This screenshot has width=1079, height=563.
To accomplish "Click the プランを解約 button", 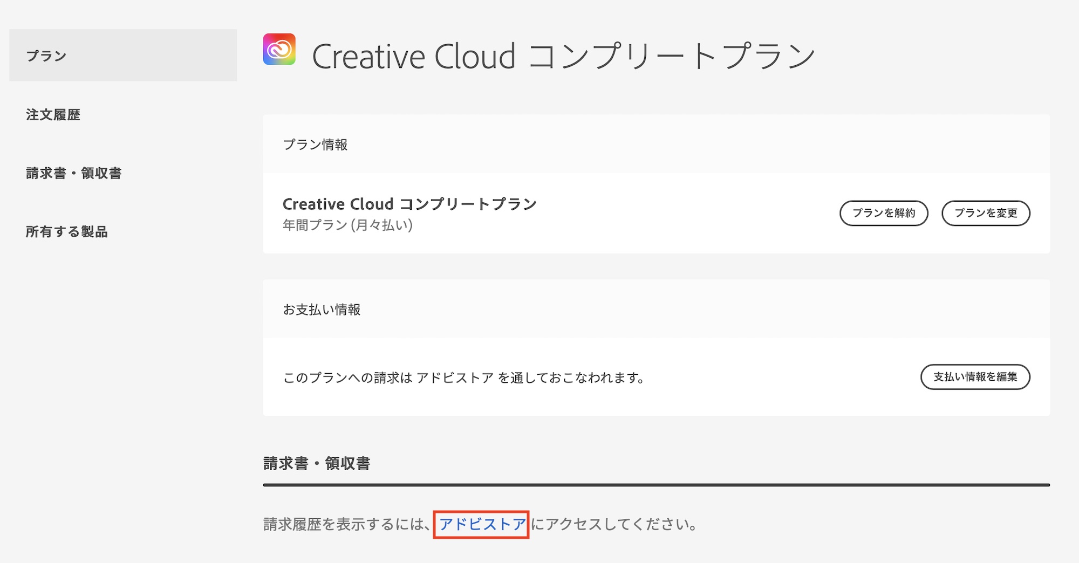I will (x=883, y=213).
